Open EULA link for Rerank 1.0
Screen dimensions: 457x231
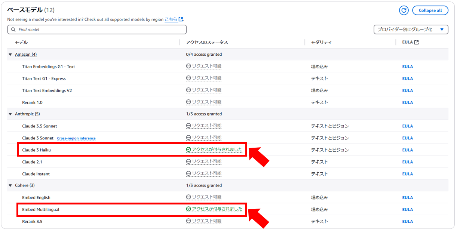click(x=408, y=102)
